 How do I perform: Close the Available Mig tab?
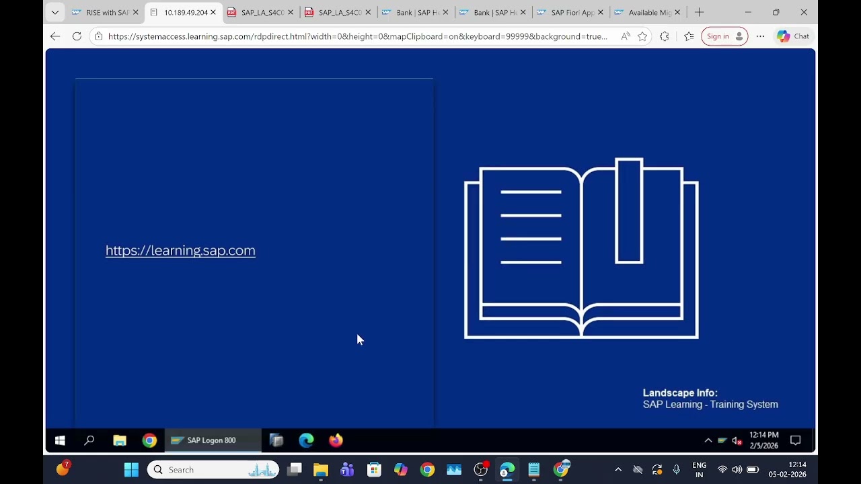coord(677,12)
